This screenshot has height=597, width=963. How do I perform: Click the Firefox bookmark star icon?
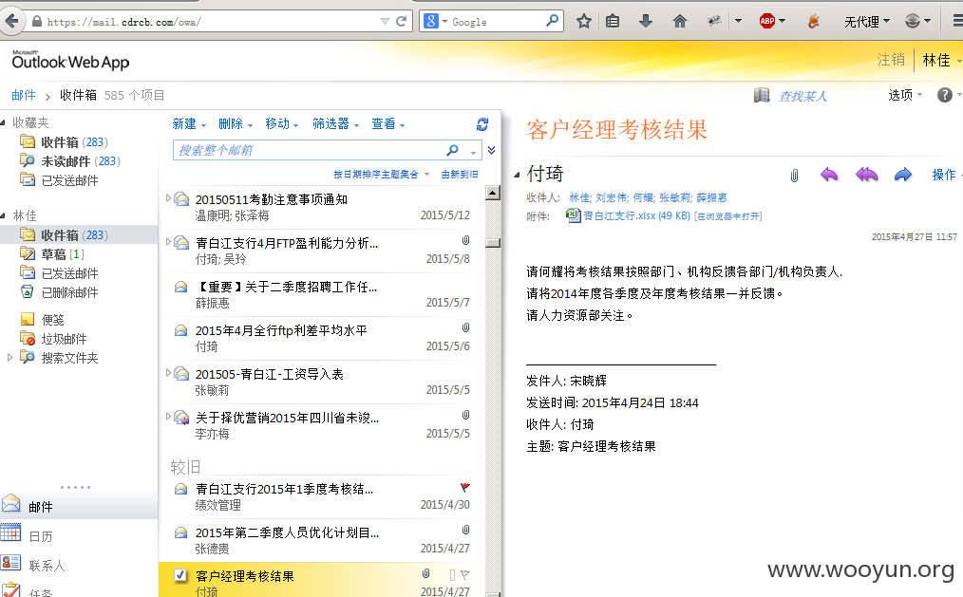pyautogui.click(x=583, y=22)
